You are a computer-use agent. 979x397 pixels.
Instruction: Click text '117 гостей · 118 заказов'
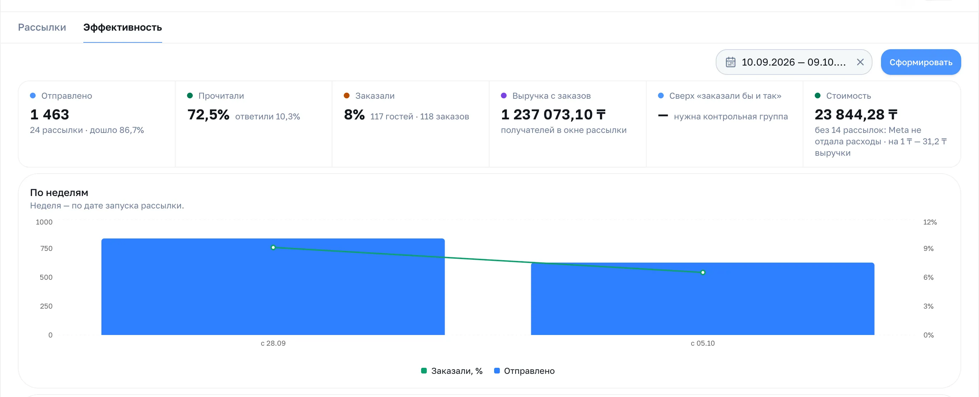pyautogui.click(x=420, y=117)
